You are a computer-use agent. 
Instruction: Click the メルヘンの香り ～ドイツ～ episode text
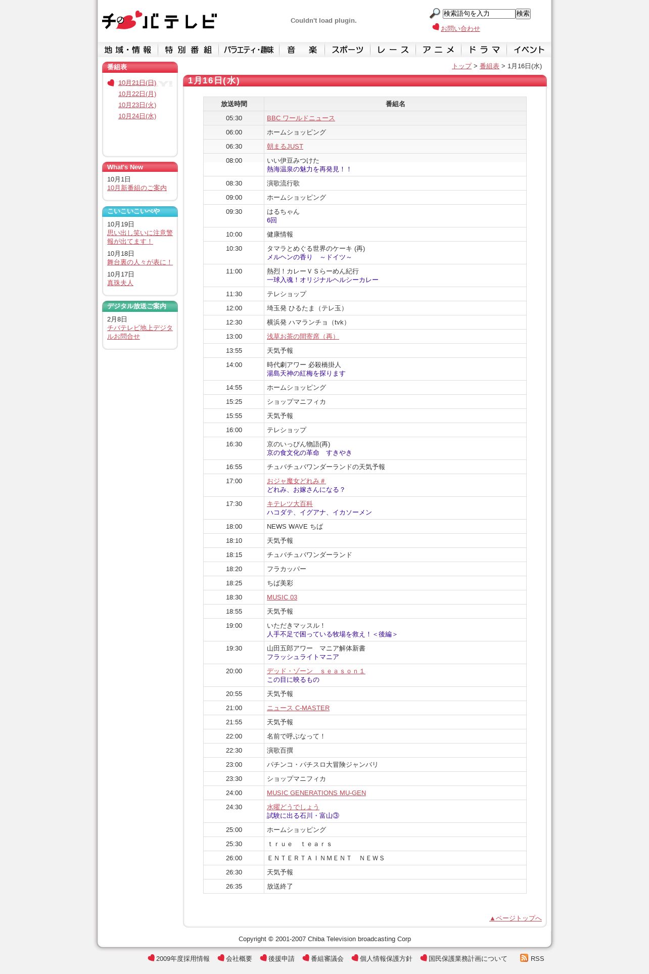[309, 257]
